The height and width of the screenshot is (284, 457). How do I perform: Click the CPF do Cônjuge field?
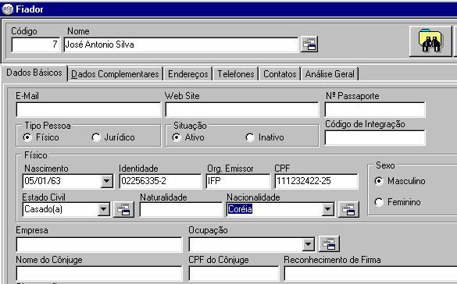[x=234, y=274]
